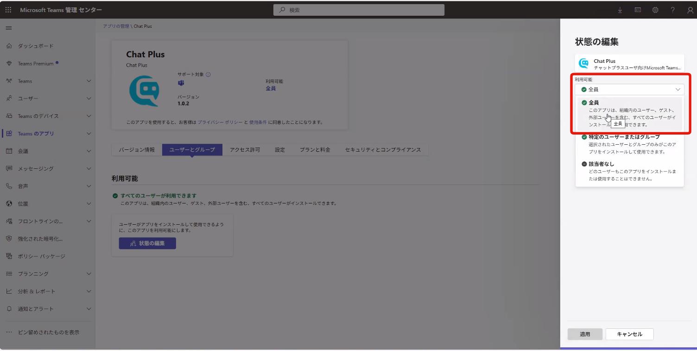The height and width of the screenshot is (351, 697).
Task: Click the Enhanced encryption shield icon
Action: click(9, 239)
